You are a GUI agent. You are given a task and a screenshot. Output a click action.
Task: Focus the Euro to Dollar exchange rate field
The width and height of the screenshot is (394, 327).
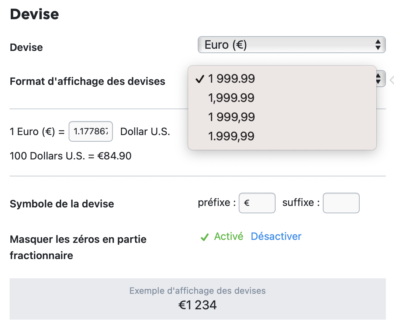(91, 131)
